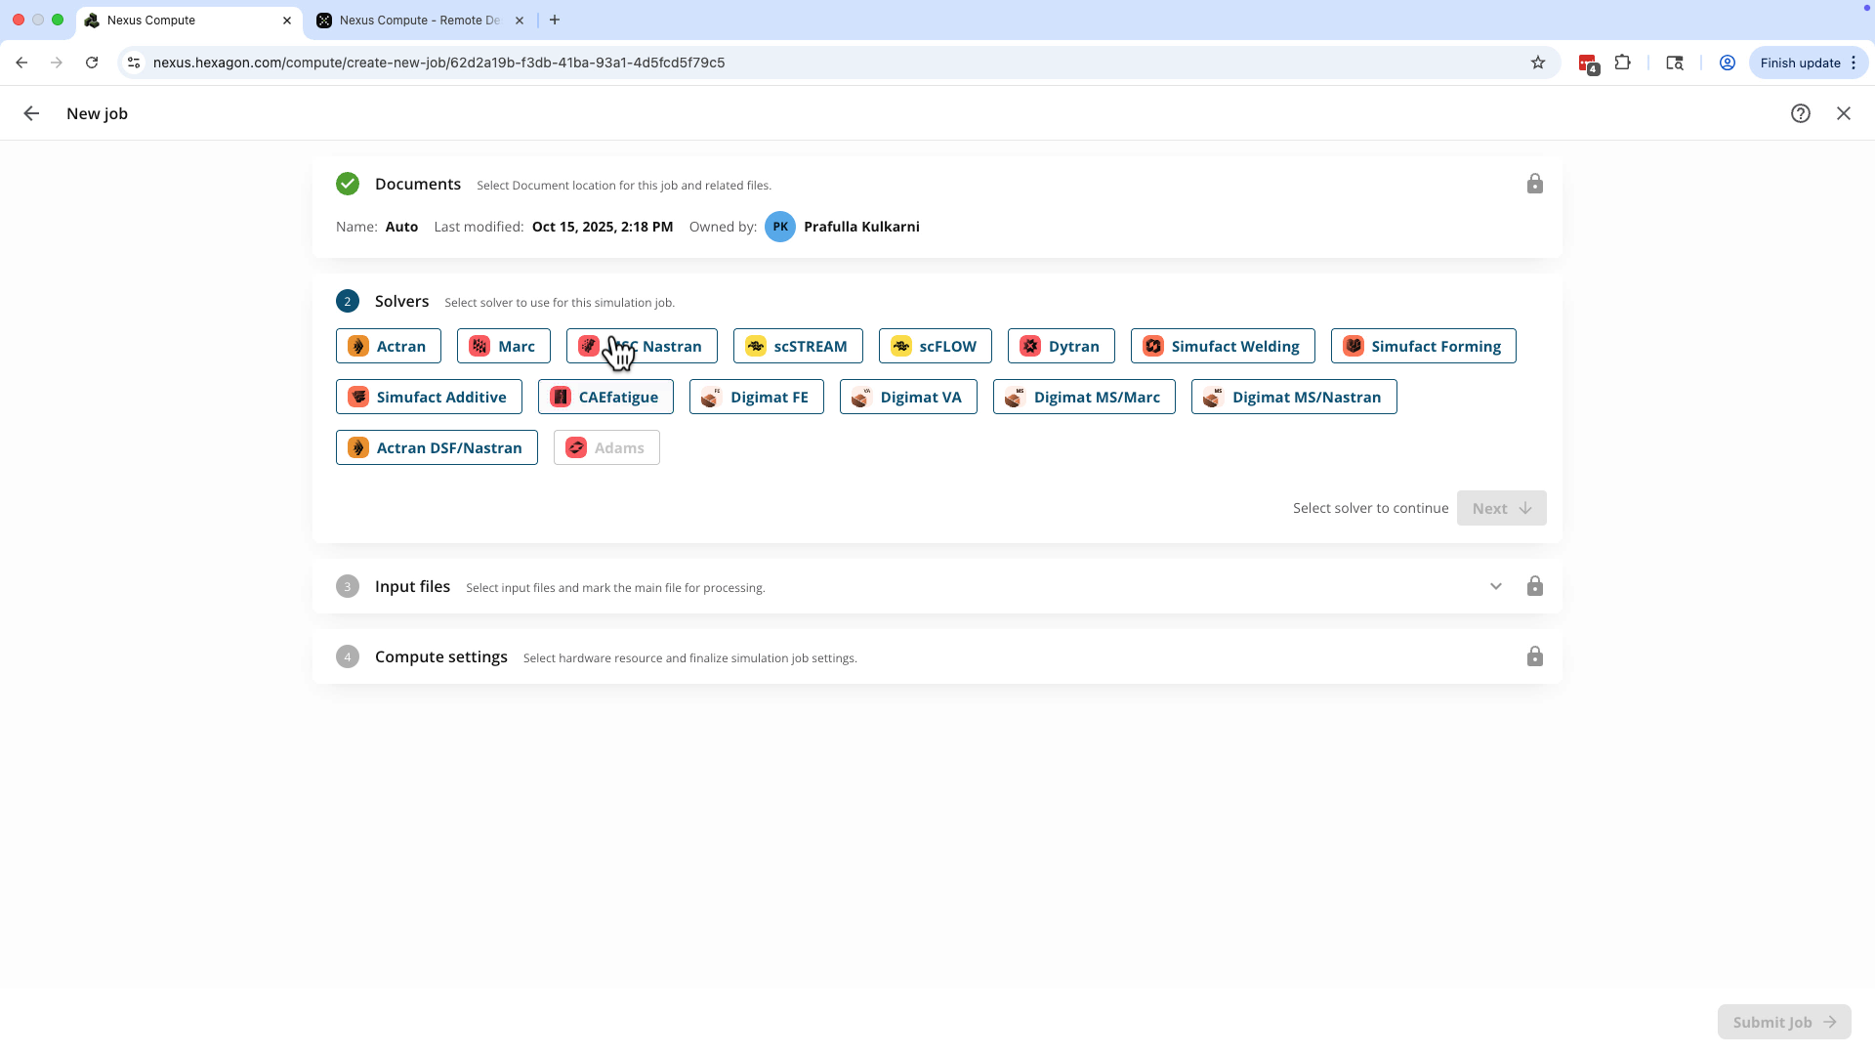This screenshot has width=1875, height=1055.
Task: Select the CAEfatigue solver
Action: coord(605,397)
